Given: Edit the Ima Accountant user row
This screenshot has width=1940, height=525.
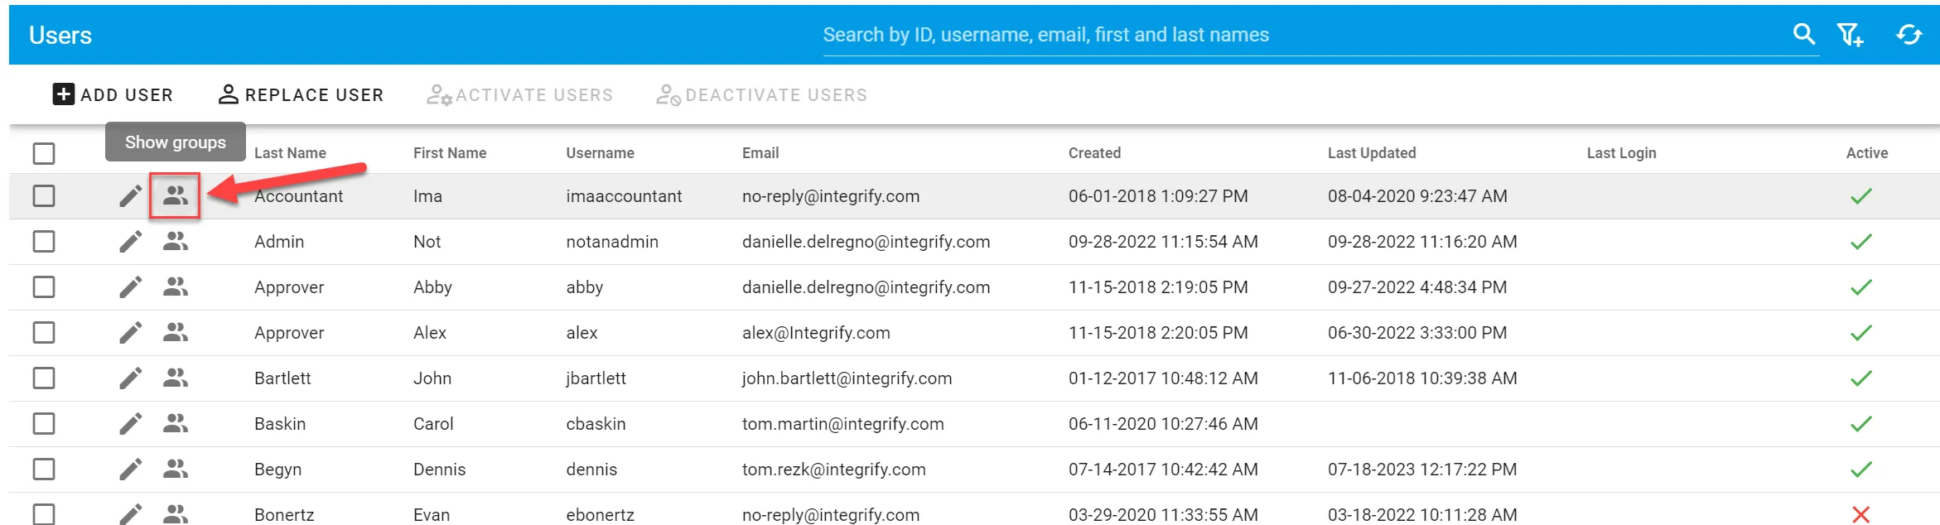Looking at the screenshot, I should pyautogui.click(x=130, y=196).
